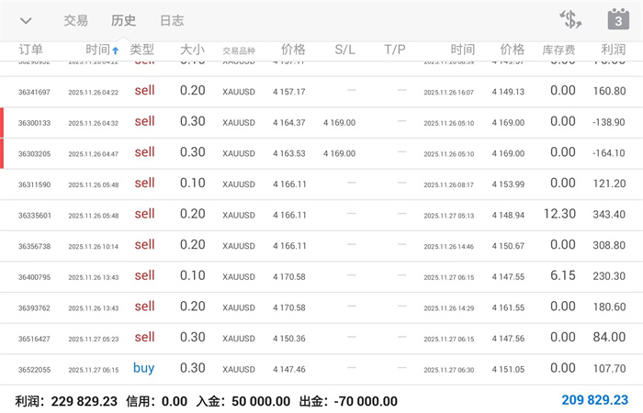The image size is (643, 413).
Task: Select order 36400795 row
Action: click(x=321, y=277)
